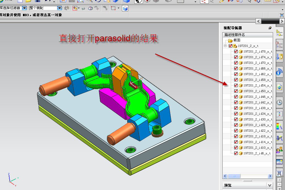
Task: Open the 有选择过滤器 filter dropdown
Action: [x=24, y=8]
